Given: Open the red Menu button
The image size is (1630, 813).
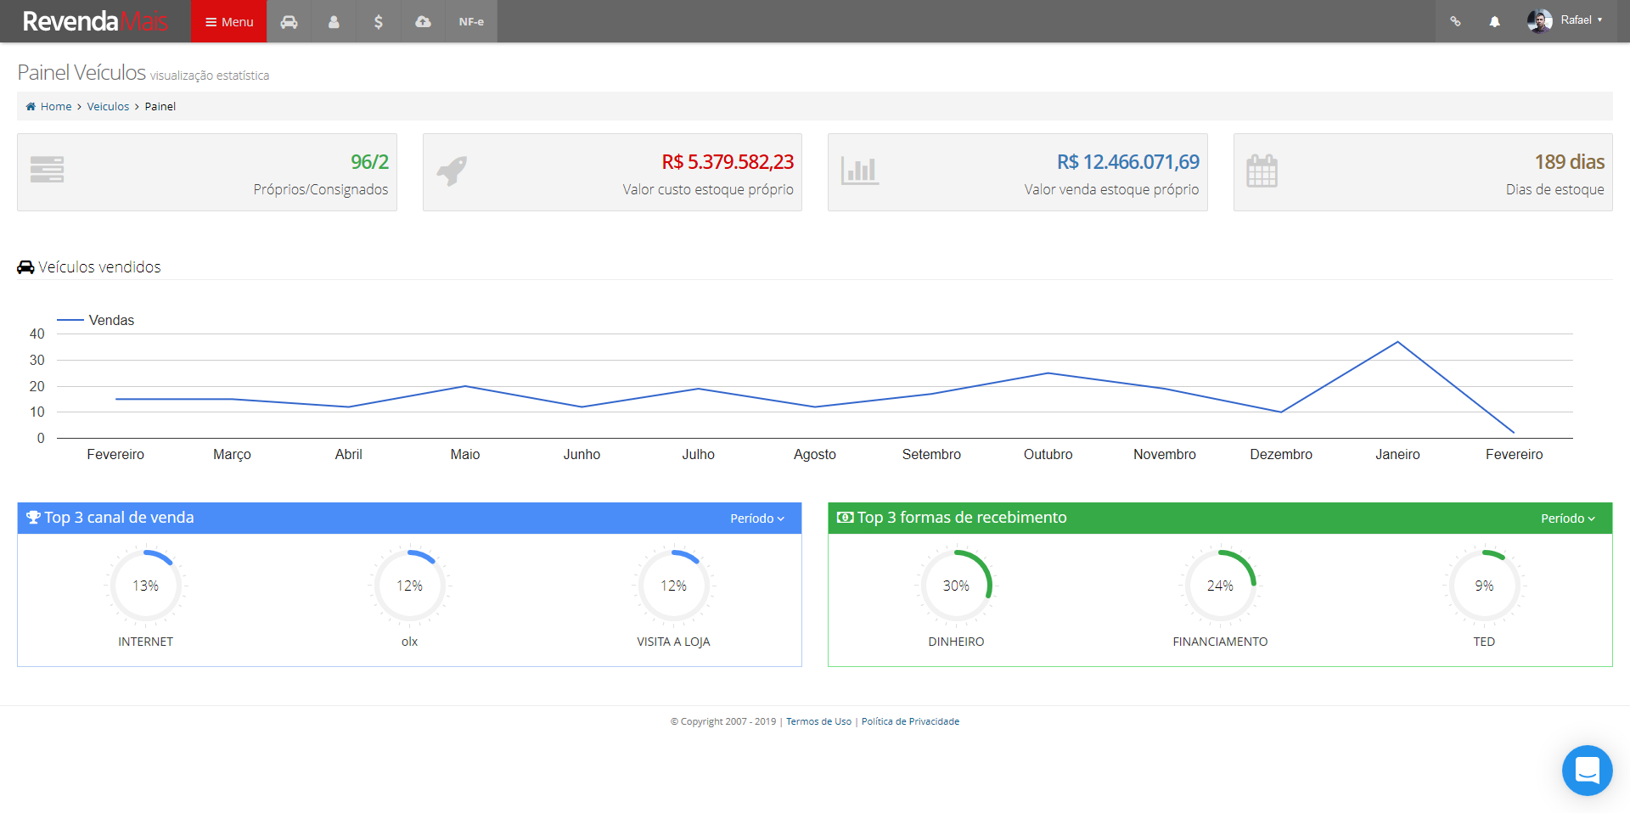Looking at the screenshot, I should pos(229,21).
